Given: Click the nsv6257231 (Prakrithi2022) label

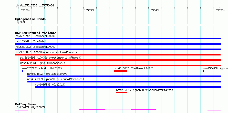Looking at the screenshot, I should [x=42, y=68].
